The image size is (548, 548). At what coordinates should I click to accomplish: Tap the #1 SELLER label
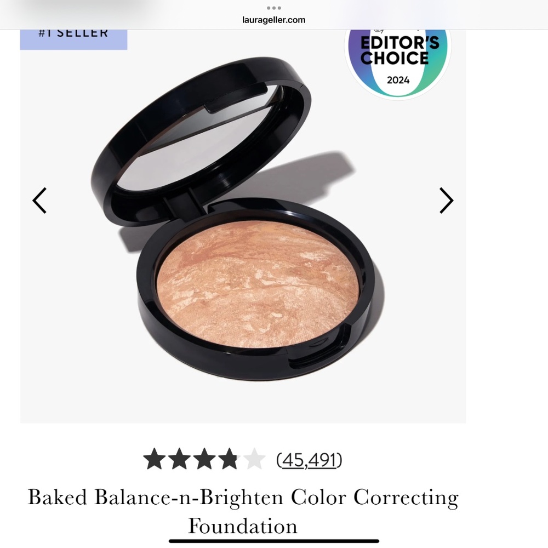tap(73, 39)
